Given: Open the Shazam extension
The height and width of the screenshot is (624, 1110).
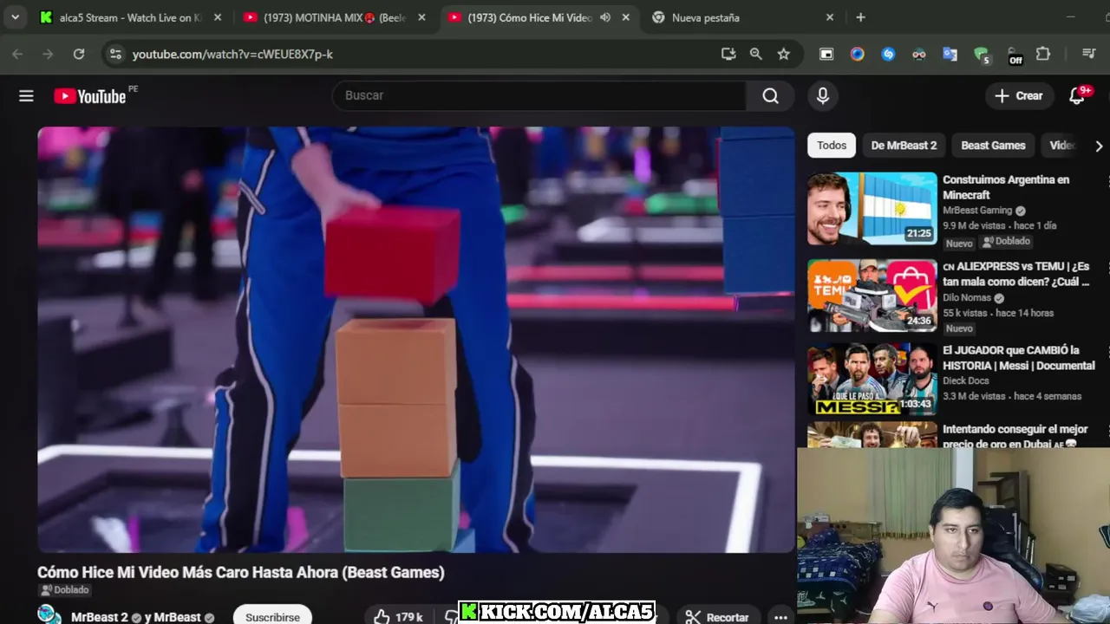Looking at the screenshot, I should (888, 54).
